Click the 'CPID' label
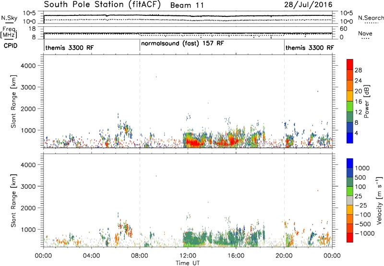 (x=11, y=46)
